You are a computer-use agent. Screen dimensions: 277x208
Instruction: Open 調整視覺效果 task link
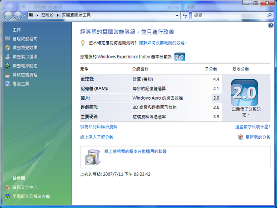click(25, 48)
